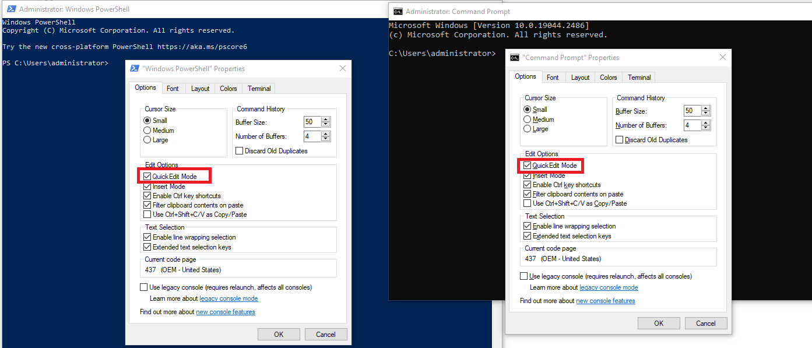This screenshot has height=348, width=812.
Task: Click OK in Command Prompt Properties dialog
Action: tap(659, 324)
